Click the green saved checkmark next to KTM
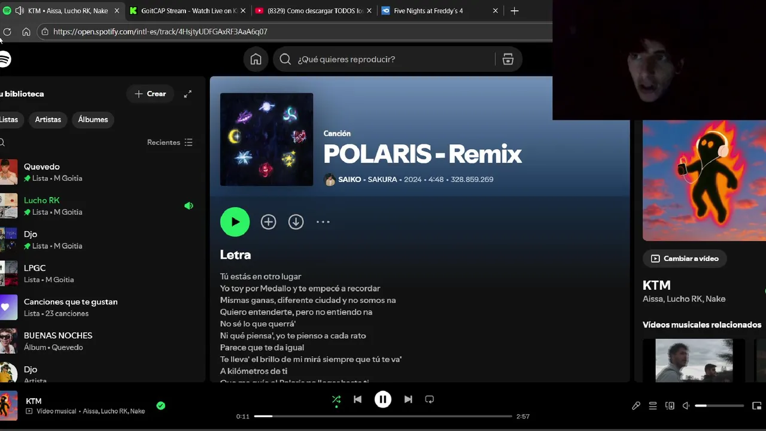The image size is (766, 431). tap(160, 405)
